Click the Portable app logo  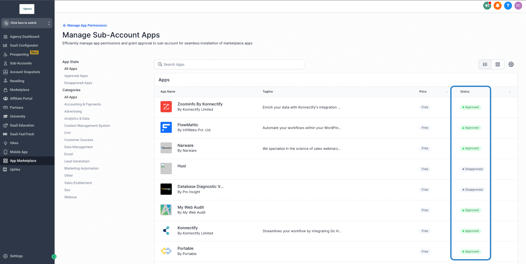tap(166, 251)
